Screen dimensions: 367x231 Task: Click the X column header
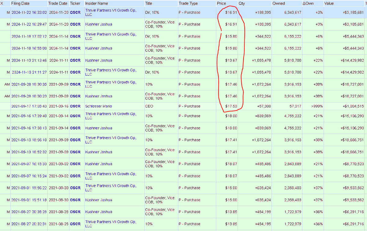pos(2,4)
